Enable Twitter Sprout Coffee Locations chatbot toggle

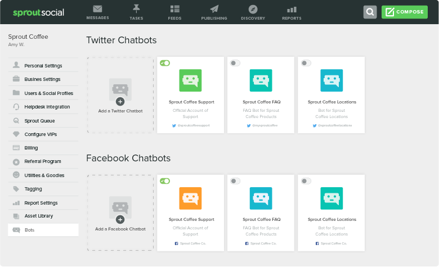306,63
